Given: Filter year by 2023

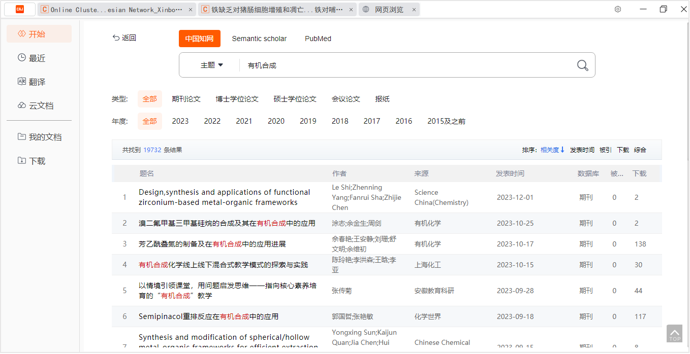Looking at the screenshot, I should click(x=180, y=121).
